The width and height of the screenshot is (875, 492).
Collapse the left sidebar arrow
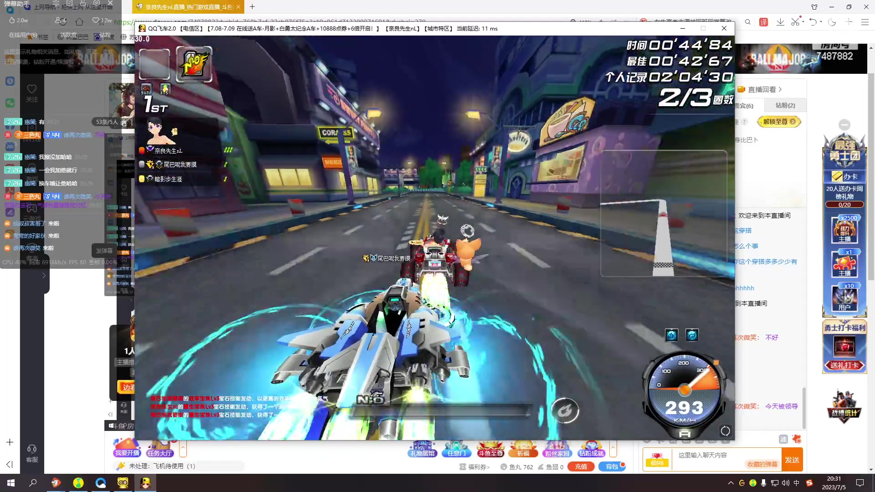[10, 464]
